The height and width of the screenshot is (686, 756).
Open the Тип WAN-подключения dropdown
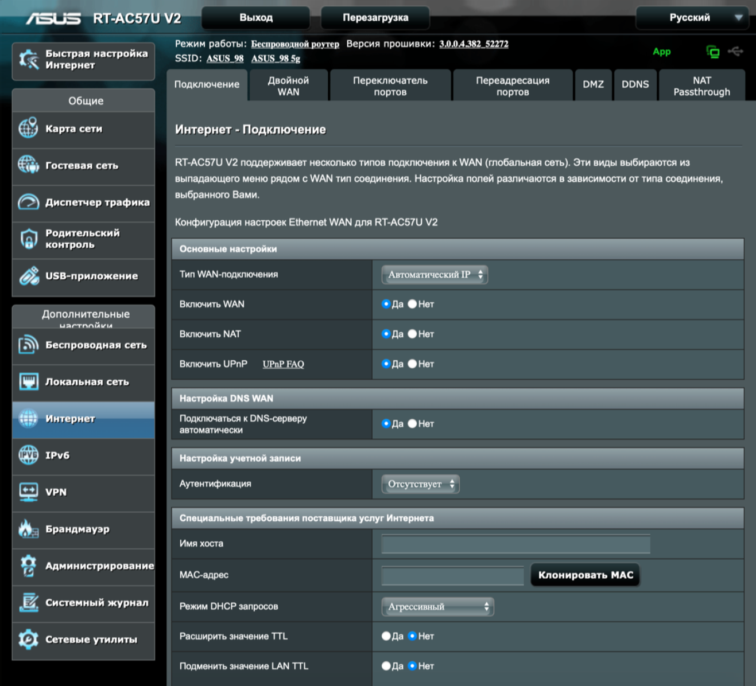point(435,275)
